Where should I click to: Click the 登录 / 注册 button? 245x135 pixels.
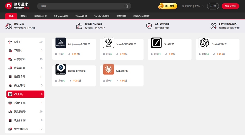pyautogui.click(x=231, y=6)
